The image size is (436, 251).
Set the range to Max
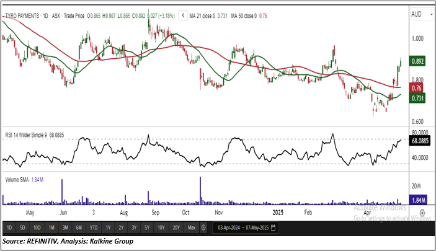[x=191, y=227]
